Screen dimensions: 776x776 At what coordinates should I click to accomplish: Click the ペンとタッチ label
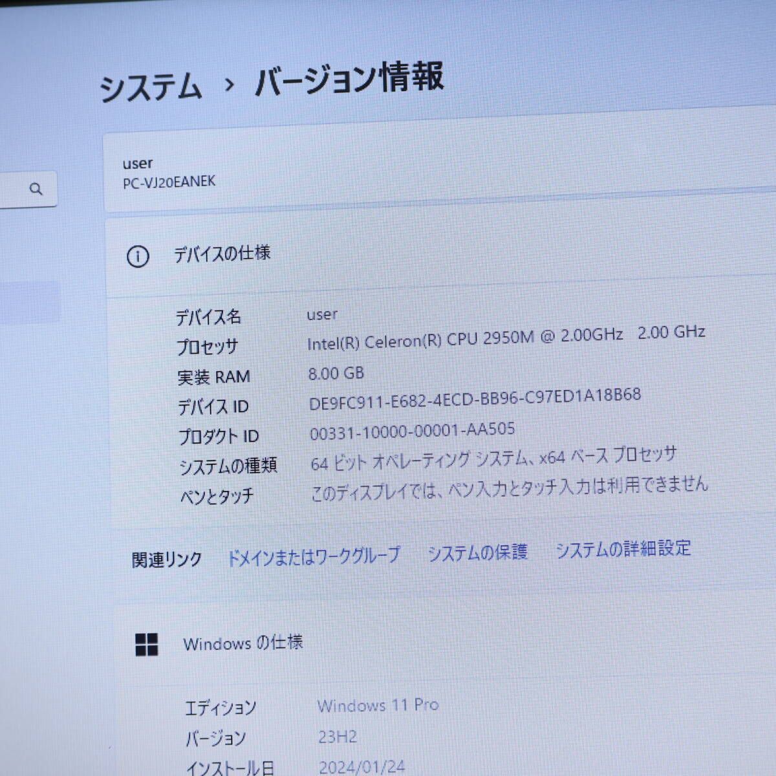tap(217, 497)
